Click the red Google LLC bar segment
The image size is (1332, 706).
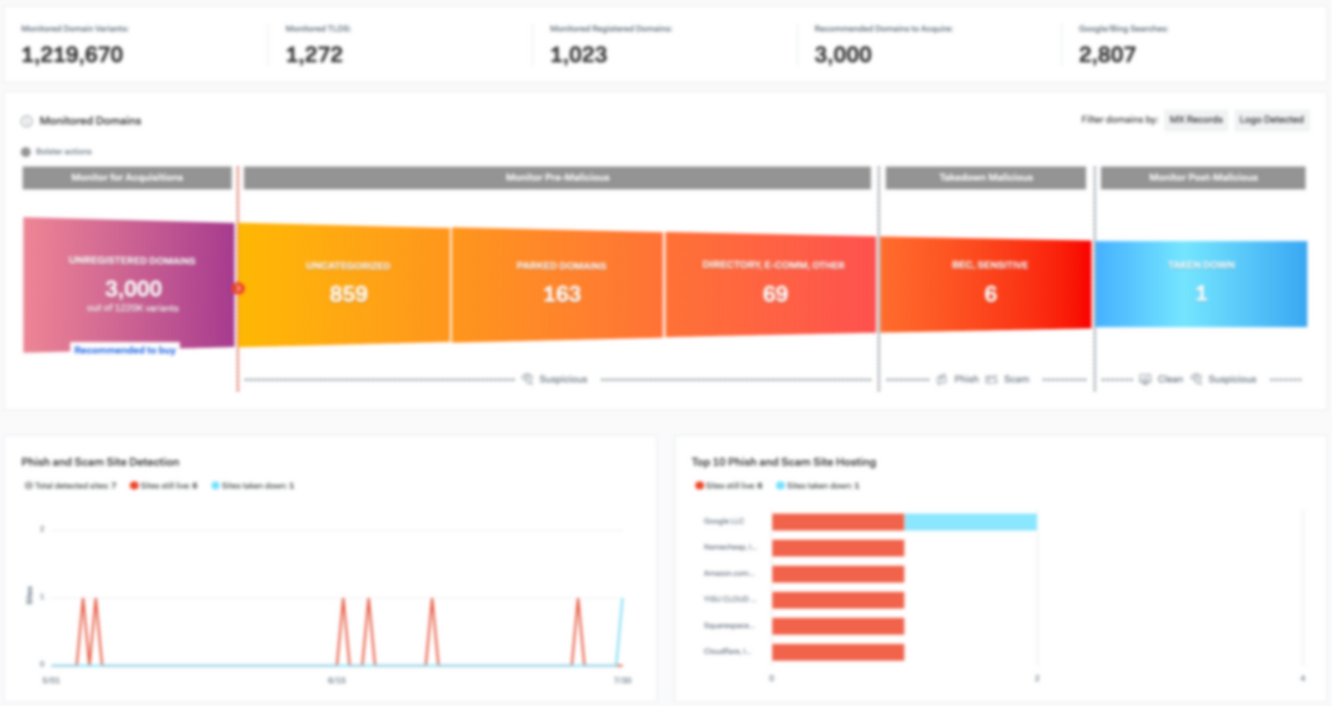[838, 522]
